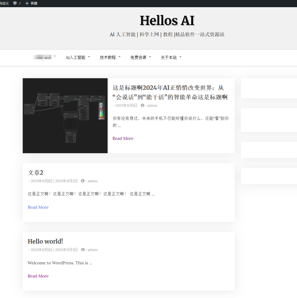
Task: Click 自定义 in the admin bar
Action: pyautogui.click(x=4, y=3)
